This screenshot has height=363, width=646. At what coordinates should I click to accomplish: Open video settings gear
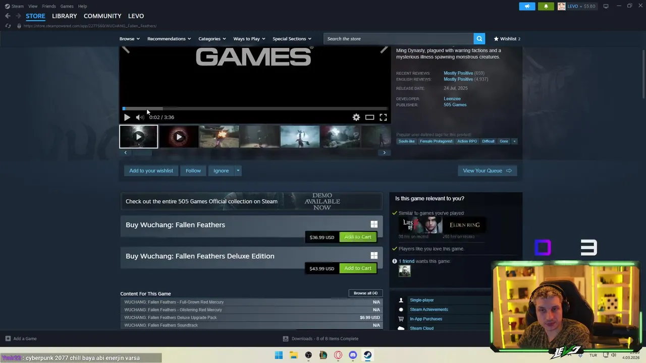click(x=356, y=117)
